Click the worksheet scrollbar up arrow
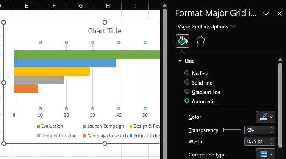Image resolution: width=286 pixels, height=159 pixels. click(x=164, y=5)
